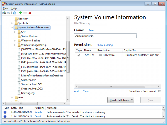Open the Reset child items dropdown arrow
167x125 pixels.
coord(132,100)
